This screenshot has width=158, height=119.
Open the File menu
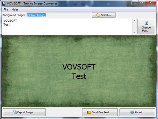click(x=6, y=10)
